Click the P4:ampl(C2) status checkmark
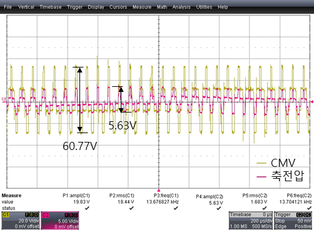 coord(219,208)
